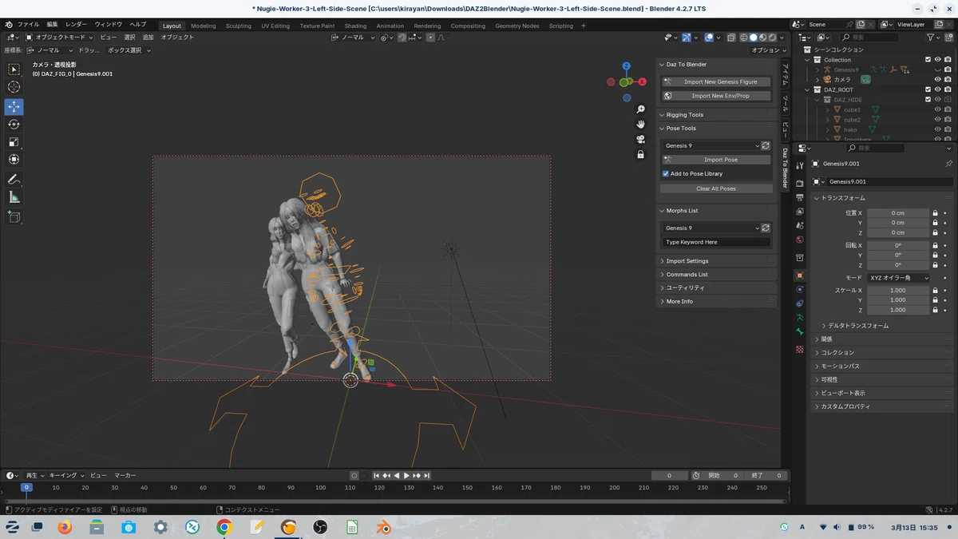Activate the Move tool
Viewport: 958px width, 539px height.
(14, 107)
